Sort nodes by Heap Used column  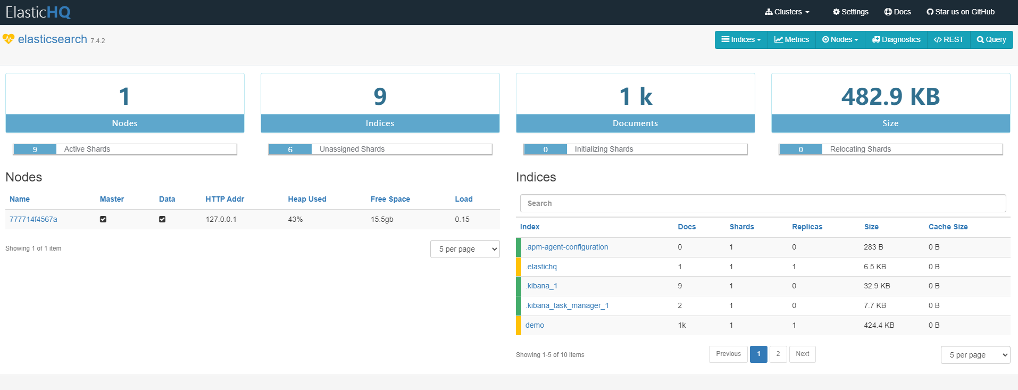point(307,199)
